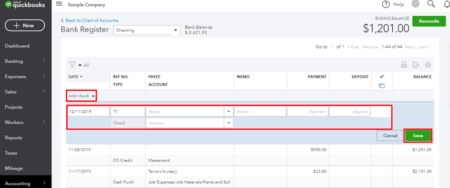Image resolution: width=450 pixels, height=188 pixels.
Task: Click the Payee input field
Action: pos(185,112)
